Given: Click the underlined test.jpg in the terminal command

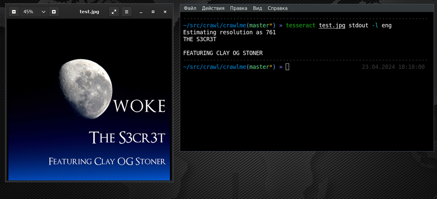Looking at the screenshot, I should (x=332, y=26).
